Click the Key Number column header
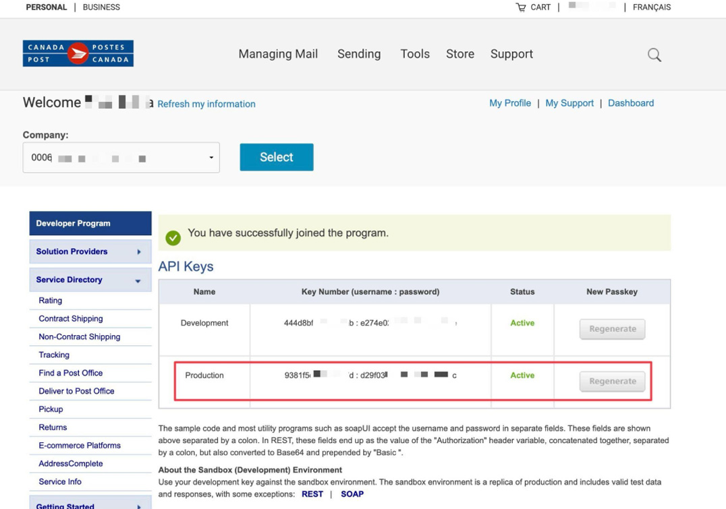Screen dimensions: 726x509 [370, 292]
